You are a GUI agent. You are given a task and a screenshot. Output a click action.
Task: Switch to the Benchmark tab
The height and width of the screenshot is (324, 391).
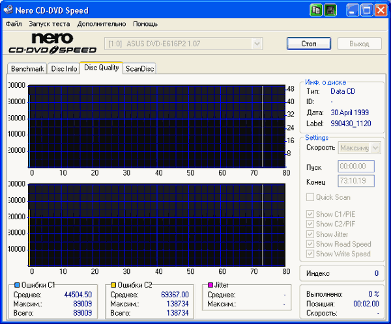pyautogui.click(x=27, y=68)
